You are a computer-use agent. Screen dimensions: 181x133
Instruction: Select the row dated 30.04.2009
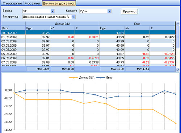(88, 33)
